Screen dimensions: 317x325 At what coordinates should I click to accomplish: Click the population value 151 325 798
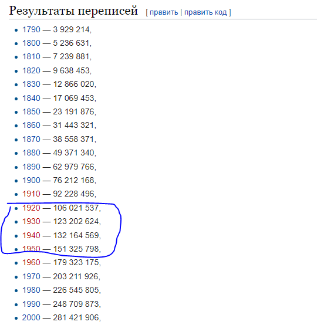tap(76, 249)
